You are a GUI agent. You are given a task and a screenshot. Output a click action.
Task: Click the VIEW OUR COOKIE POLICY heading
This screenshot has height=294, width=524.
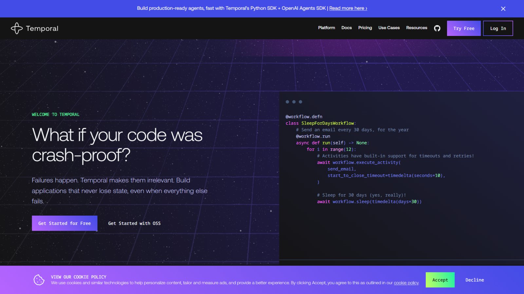79,277
